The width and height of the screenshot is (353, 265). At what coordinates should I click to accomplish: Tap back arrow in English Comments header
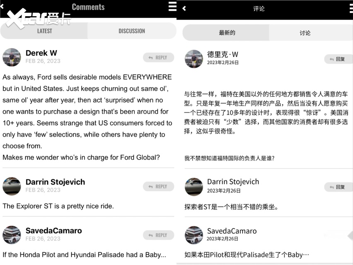(2, 7)
